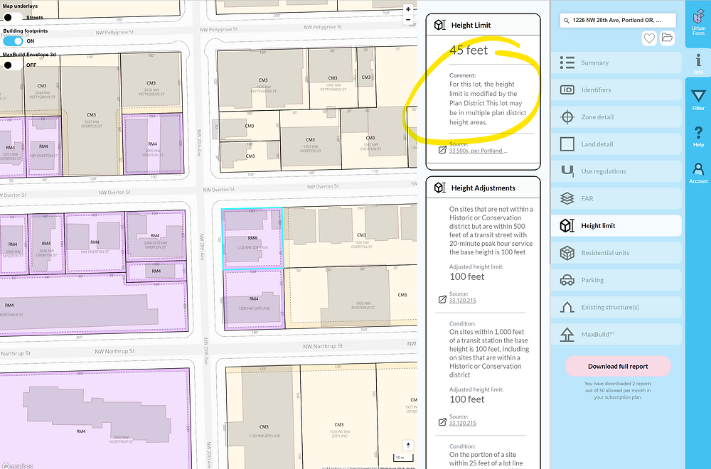Open the Existing structure(s) section
The height and width of the screenshot is (469, 711).
(x=616, y=307)
